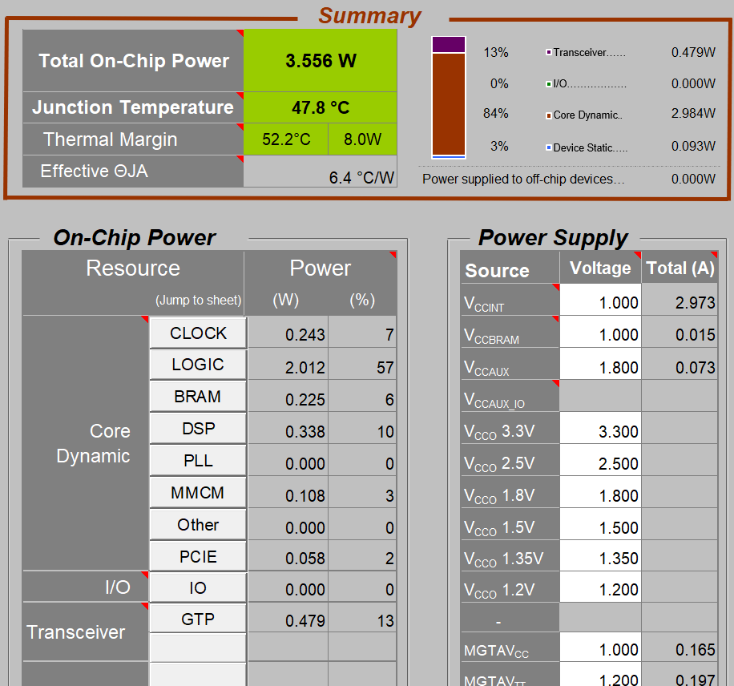Go to the DSP sheet
The image size is (734, 686).
coord(198,429)
